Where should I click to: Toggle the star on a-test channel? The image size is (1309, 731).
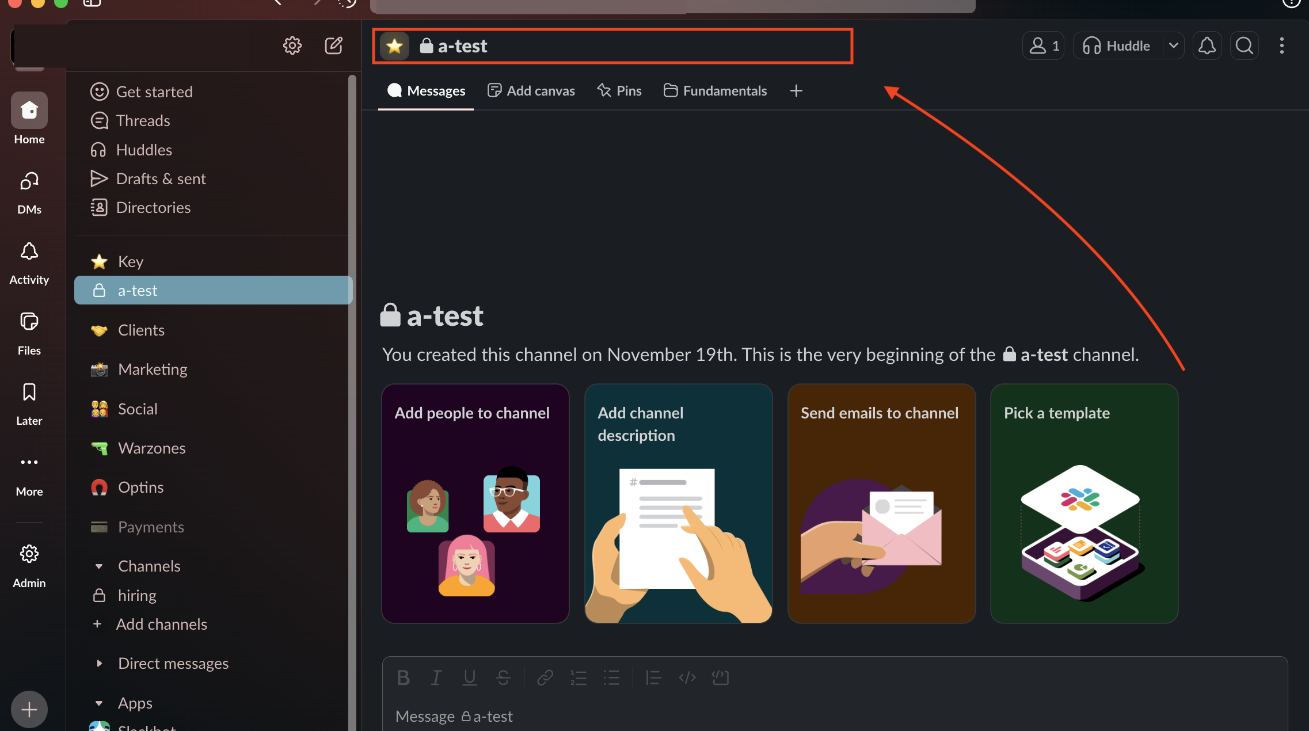394,45
